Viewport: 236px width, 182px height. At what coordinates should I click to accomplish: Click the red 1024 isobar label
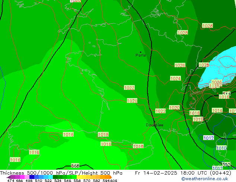tap(175, 78)
